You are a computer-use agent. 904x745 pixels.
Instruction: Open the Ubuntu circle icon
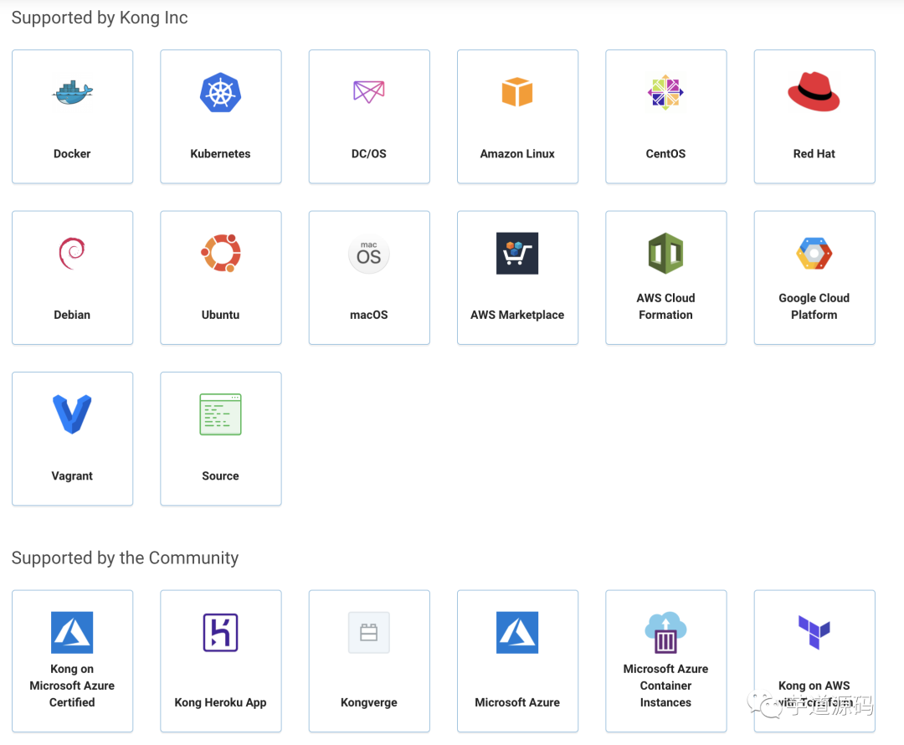tap(220, 253)
